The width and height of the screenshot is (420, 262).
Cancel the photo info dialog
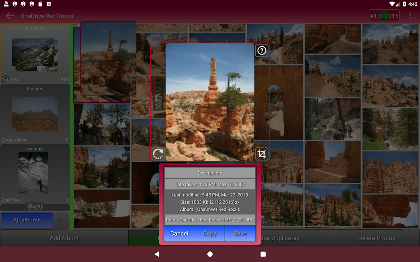[179, 233]
